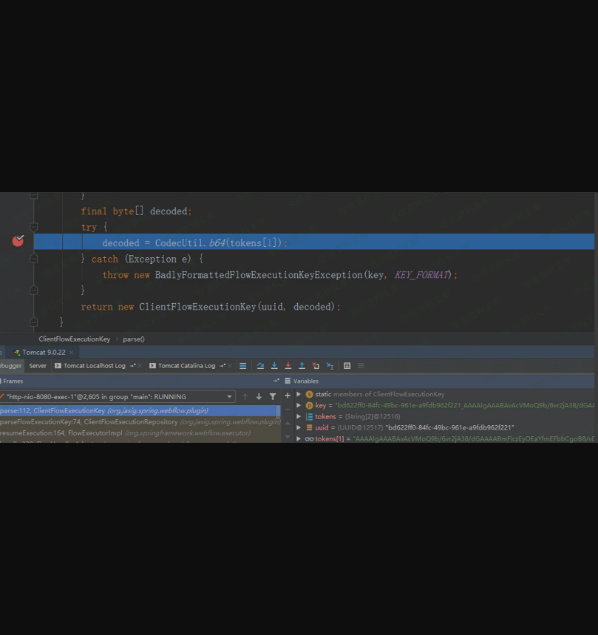Expand the key variable node
The height and width of the screenshot is (635, 598).
[299, 405]
